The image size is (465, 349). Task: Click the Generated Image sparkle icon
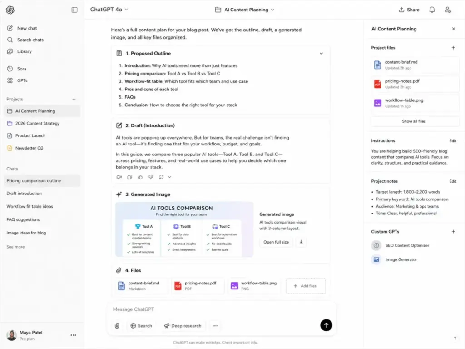(x=119, y=194)
